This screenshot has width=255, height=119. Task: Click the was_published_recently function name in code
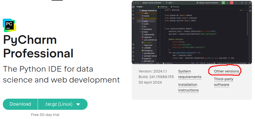(x=183, y=53)
